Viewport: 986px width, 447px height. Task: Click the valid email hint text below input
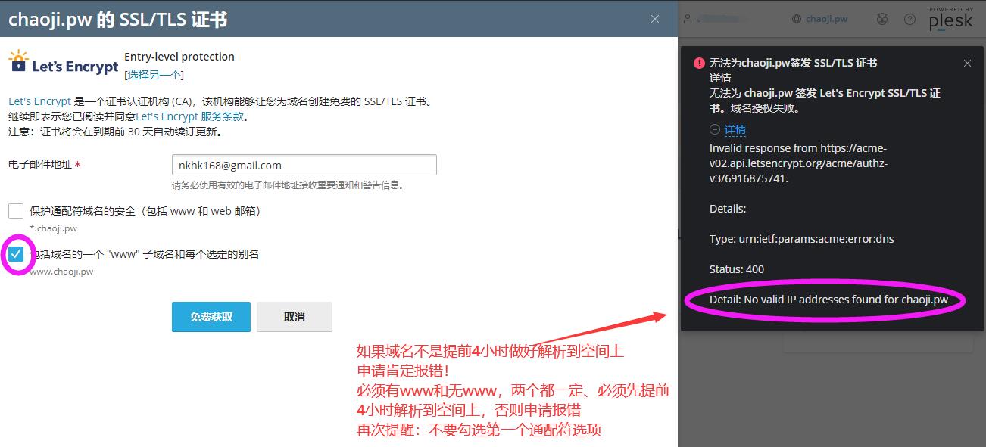coord(288,185)
